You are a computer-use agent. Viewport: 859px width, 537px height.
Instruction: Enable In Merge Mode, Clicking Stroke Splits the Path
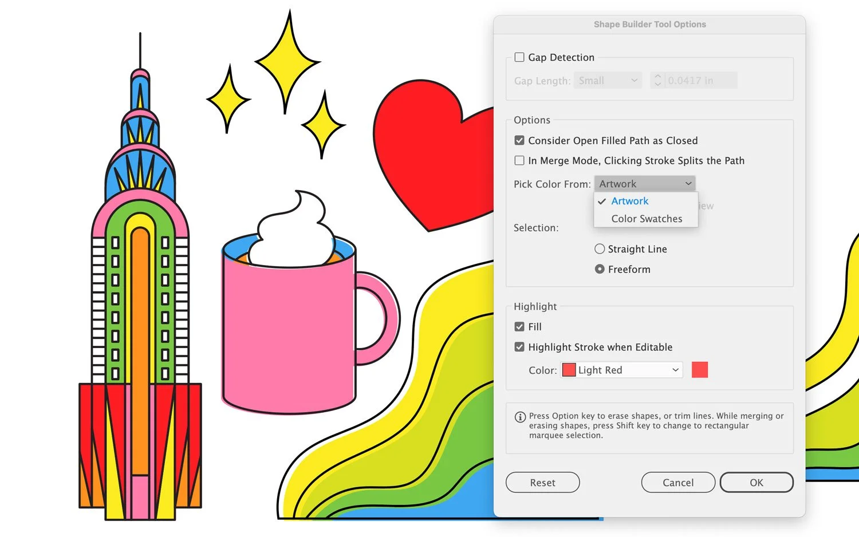tap(519, 160)
